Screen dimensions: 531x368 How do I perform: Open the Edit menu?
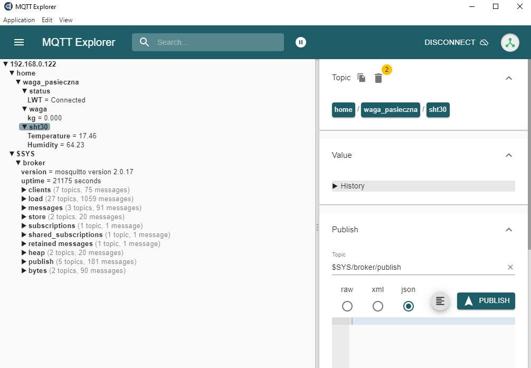[x=47, y=20]
